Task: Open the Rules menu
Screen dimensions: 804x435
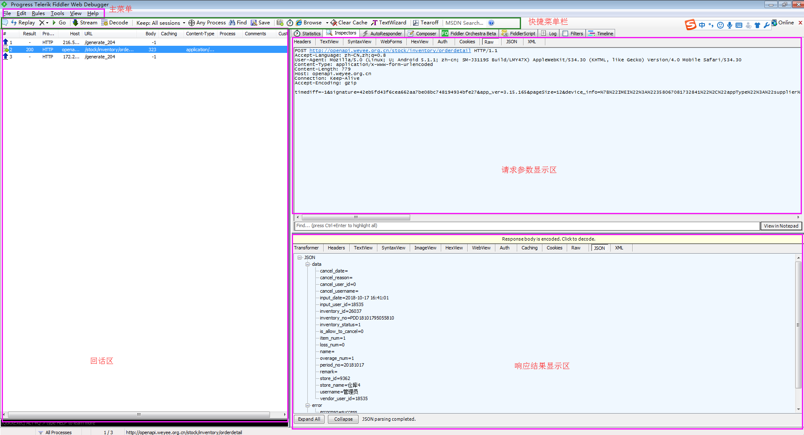Action: pyautogui.click(x=38, y=13)
